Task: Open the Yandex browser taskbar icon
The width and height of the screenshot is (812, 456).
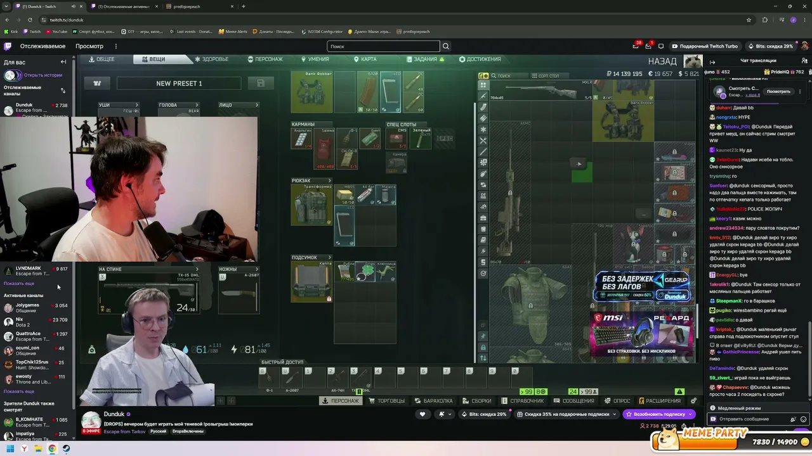Action: (24, 448)
